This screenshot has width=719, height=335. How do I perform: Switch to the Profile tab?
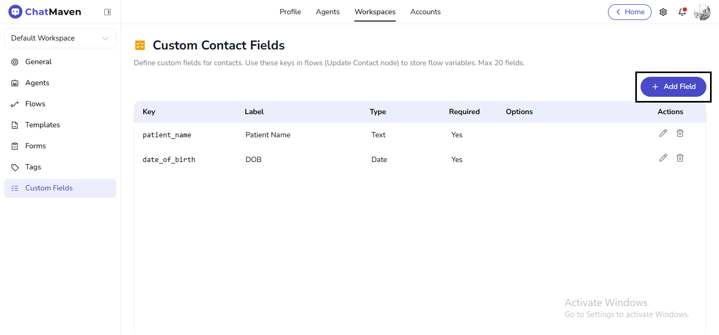pos(290,12)
